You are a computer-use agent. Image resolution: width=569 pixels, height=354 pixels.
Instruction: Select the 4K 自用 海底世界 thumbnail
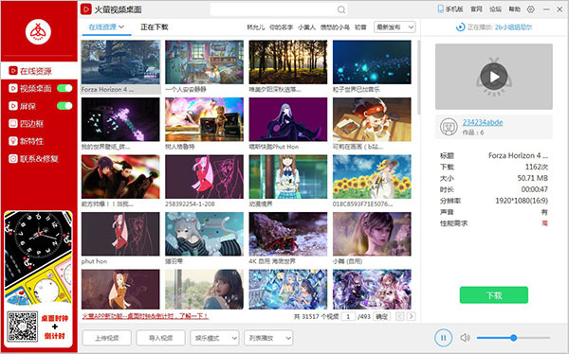(x=288, y=234)
